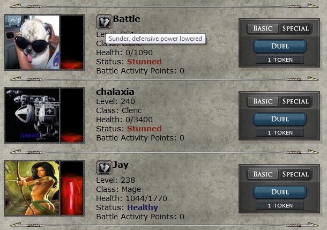Choose Special attack tab for Jay
327x230 pixels.
coord(295,174)
